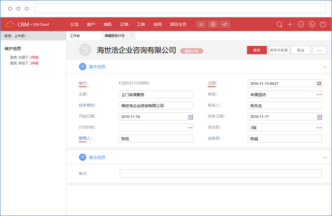Open the 计划目标 selector ellipsis
The width and height of the screenshot is (332, 216).
tap(190, 127)
